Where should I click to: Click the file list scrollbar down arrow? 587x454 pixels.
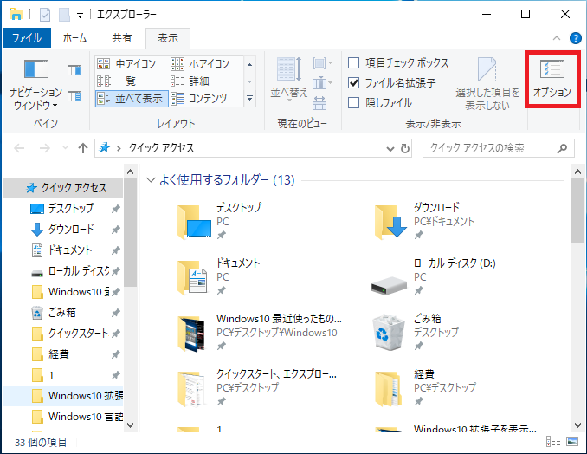[577, 425]
